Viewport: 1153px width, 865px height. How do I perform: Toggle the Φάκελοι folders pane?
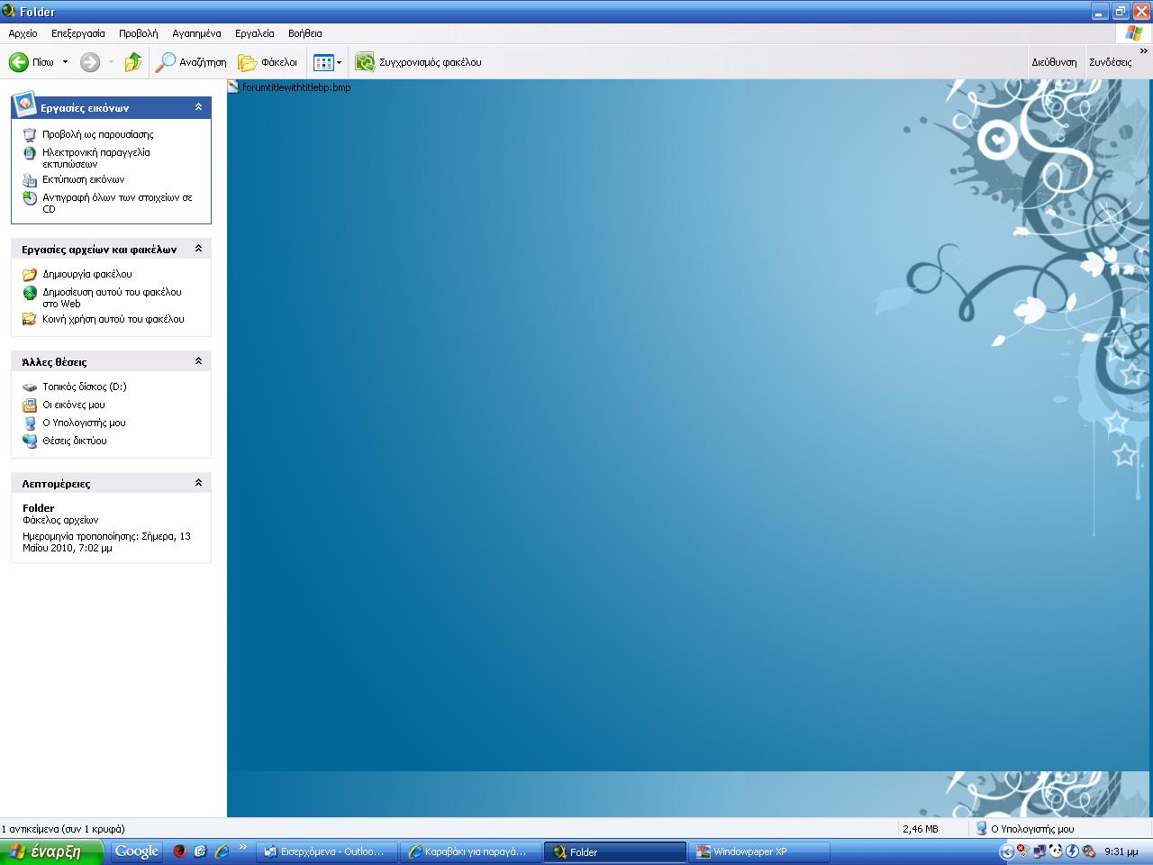268,62
